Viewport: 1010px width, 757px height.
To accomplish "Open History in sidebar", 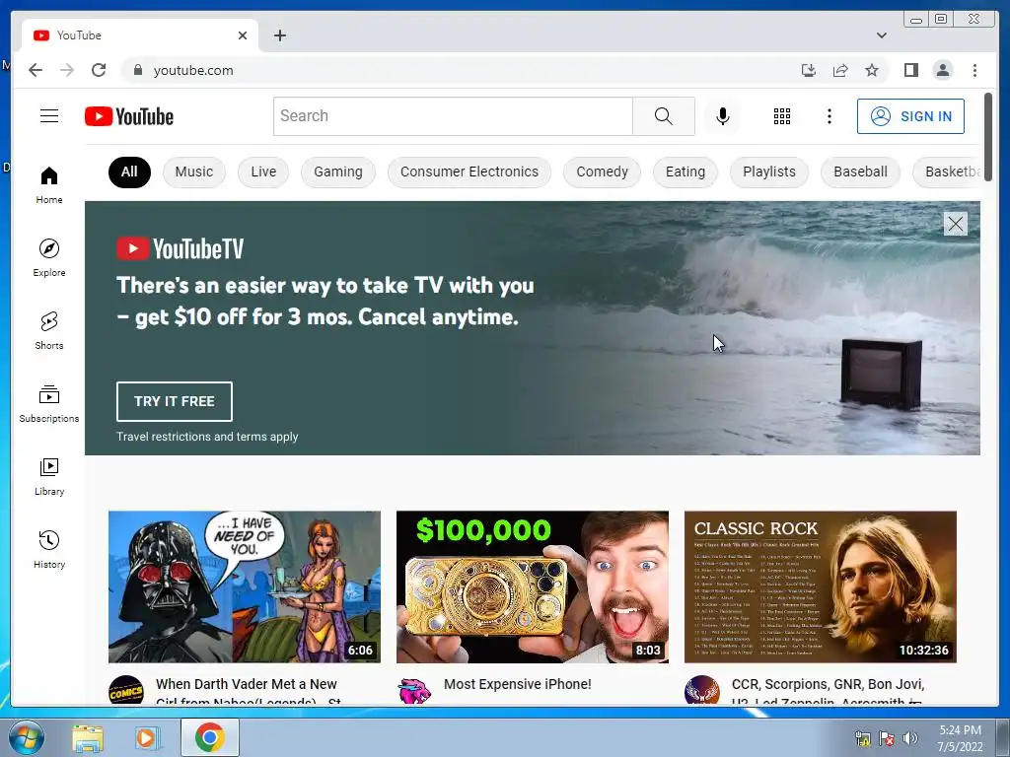I will tap(49, 549).
